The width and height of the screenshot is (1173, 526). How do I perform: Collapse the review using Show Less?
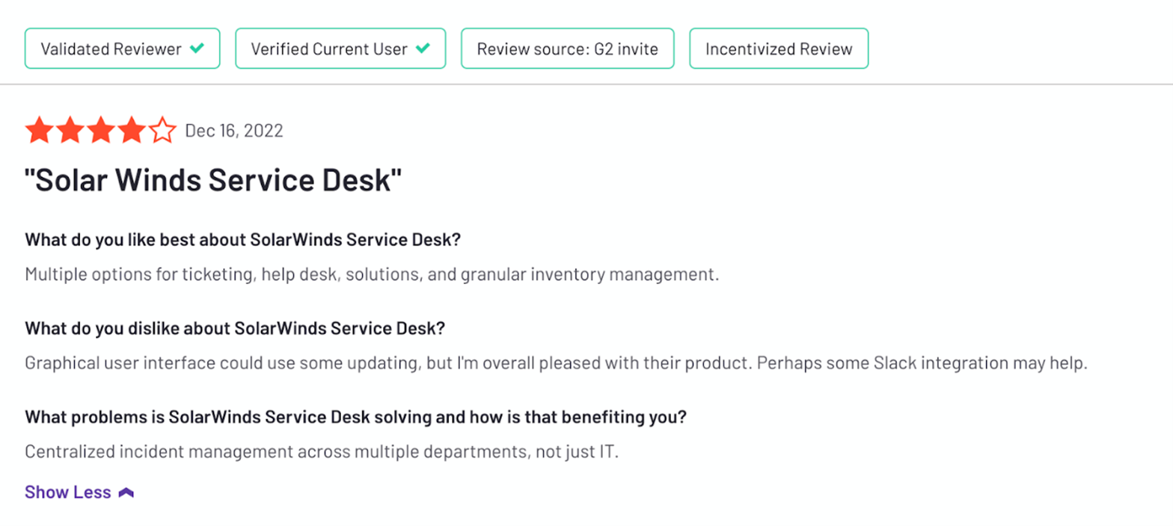[x=69, y=491]
